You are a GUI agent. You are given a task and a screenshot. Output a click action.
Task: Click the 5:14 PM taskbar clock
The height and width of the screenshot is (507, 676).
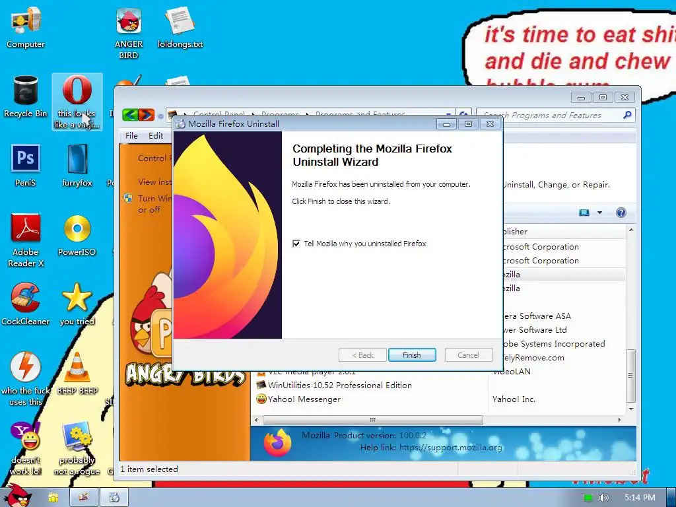tap(640, 498)
